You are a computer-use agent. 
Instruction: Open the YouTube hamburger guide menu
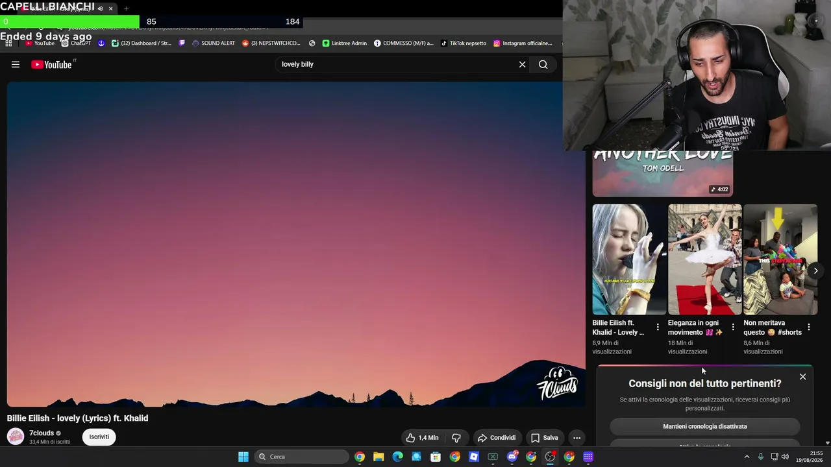coord(16,64)
